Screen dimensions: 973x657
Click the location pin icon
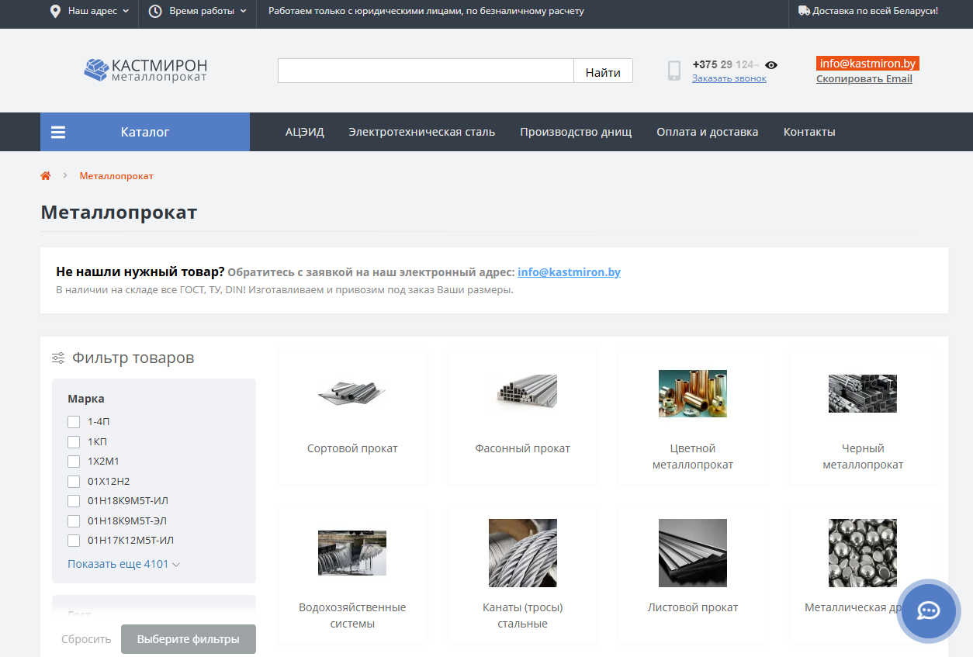[x=55, y=11]
